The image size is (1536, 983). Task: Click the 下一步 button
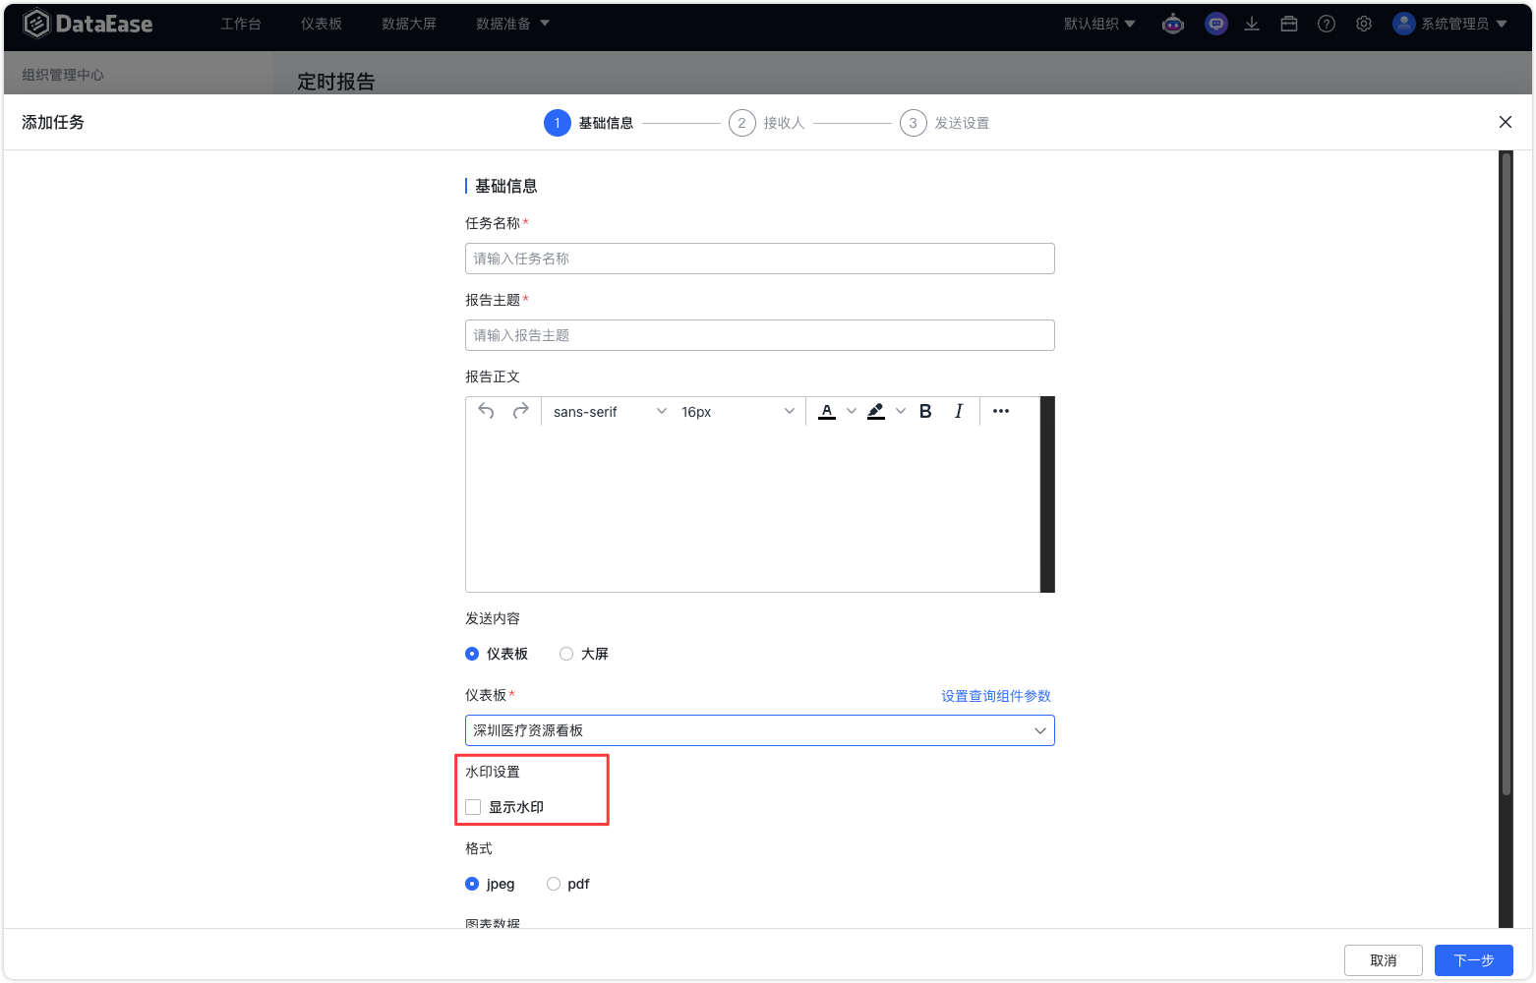pyautogui.click(x=1474, y=960)
